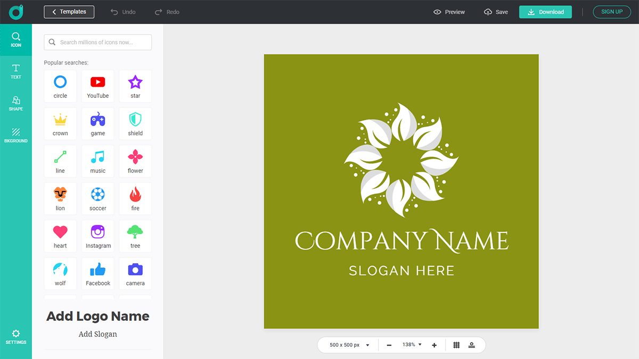Pick the YouTube icon from popular searches
This screenshot has height=359, width=639.
click(x=97, y=86)
